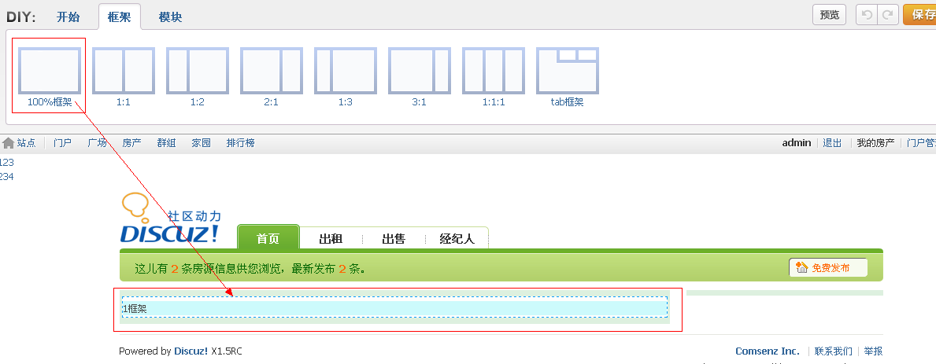Click the 123 link on the left
Image resolution: width=936 pixels, height=364 pixels.
pos(6,162)
